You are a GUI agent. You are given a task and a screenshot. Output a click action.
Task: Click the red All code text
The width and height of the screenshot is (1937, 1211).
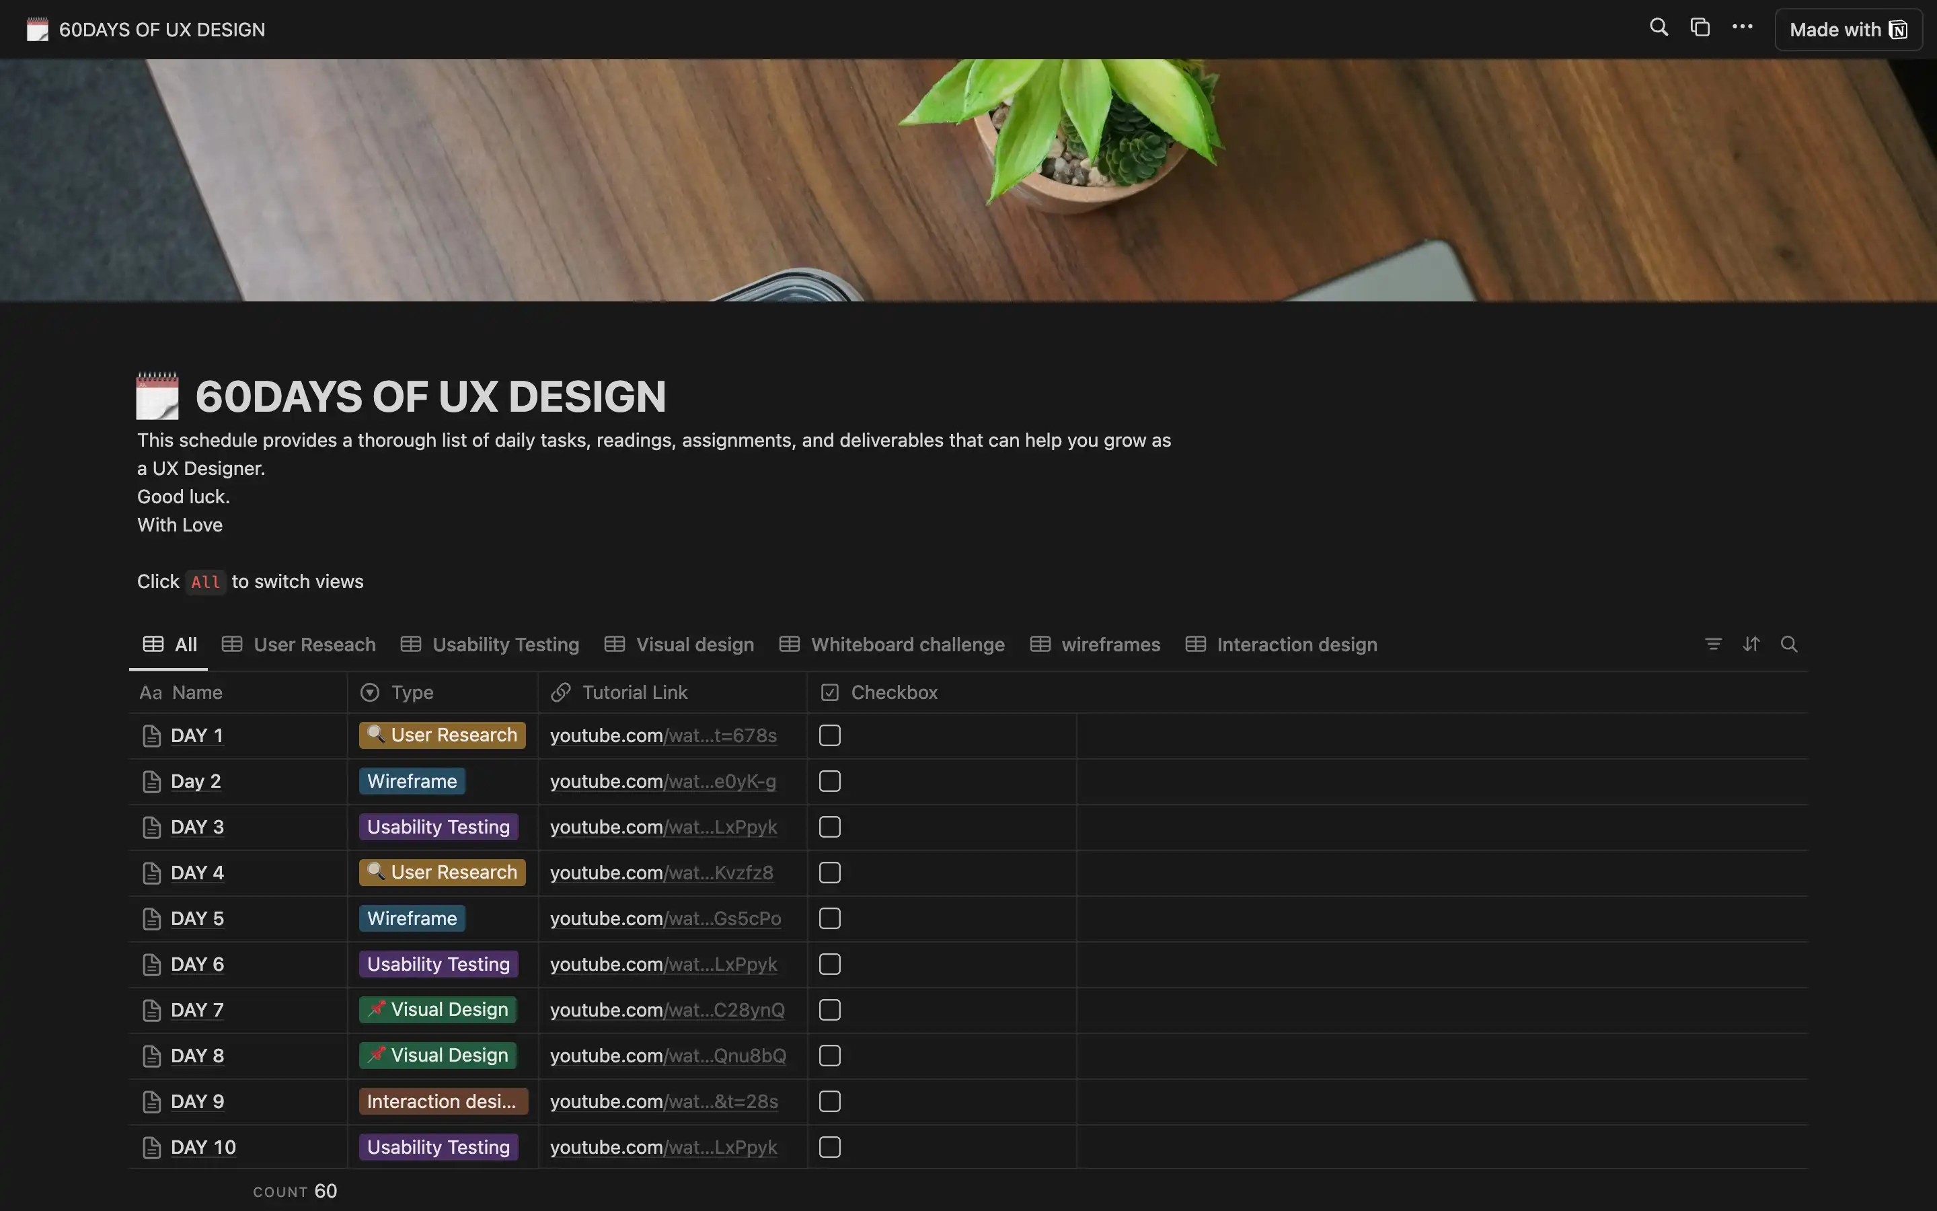(x=206, y=582)
